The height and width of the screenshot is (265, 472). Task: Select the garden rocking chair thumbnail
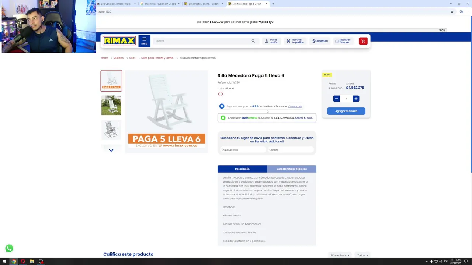[x=111, y=105]
